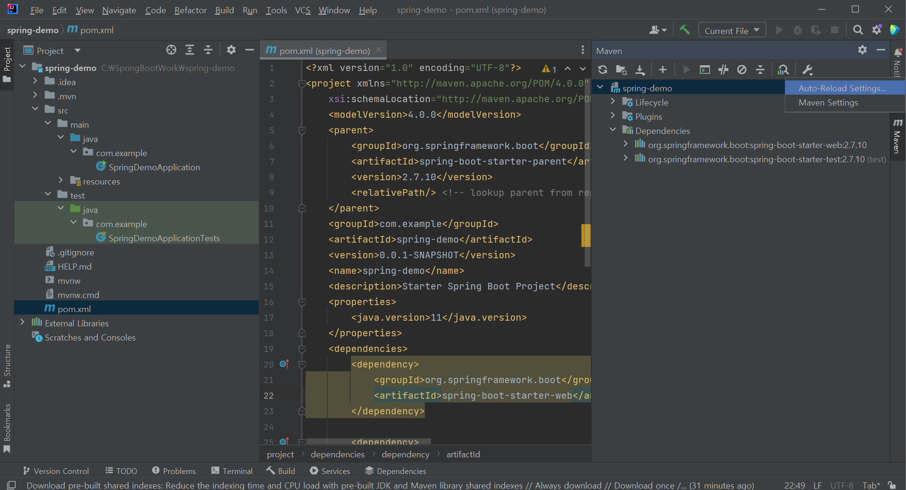Collapse all nodes in Maven tree
Viewport: 906px width, 490px height.
click(760, 70)
